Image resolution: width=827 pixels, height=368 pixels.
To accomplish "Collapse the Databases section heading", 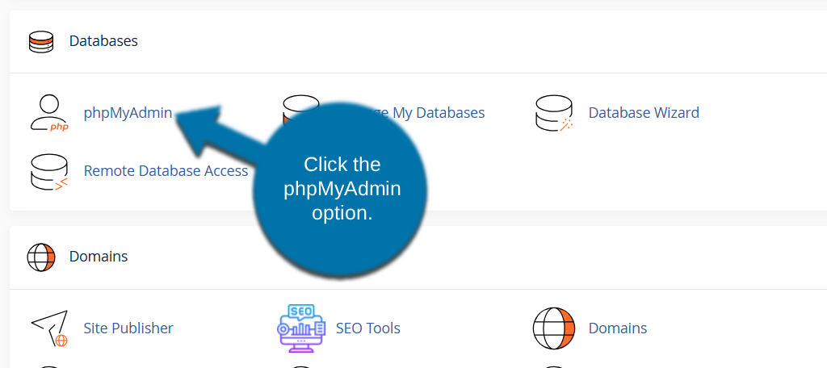I will [x=103, y=41].
